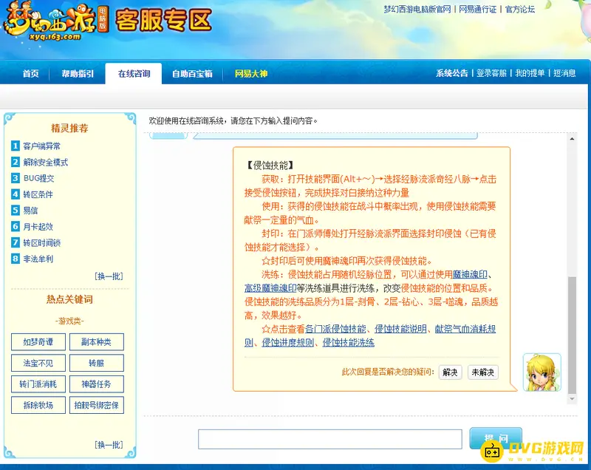Click the number 1 badge beside 客户端异常
The height and width of the screenshot is (470, 591).
15,146
